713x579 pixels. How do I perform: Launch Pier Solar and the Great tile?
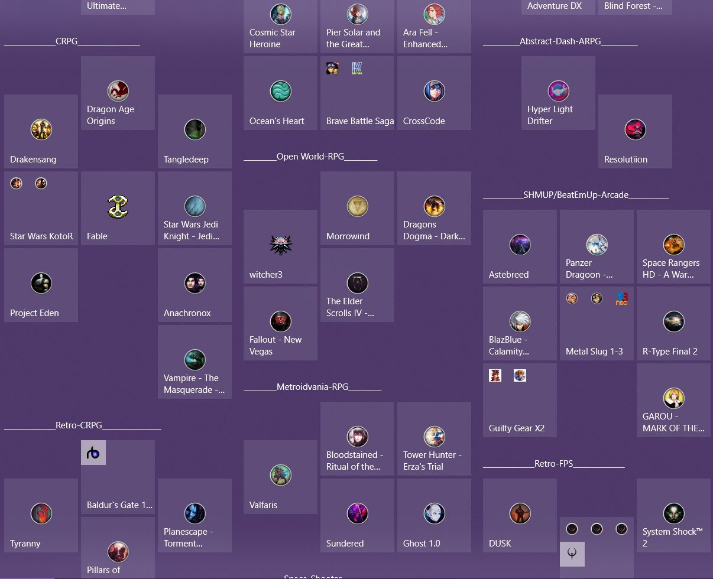(357, 27)
